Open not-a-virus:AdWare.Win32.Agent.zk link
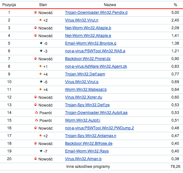Image resolution: width=183 pixels, height=173 pixels. [x=96, y=66]
